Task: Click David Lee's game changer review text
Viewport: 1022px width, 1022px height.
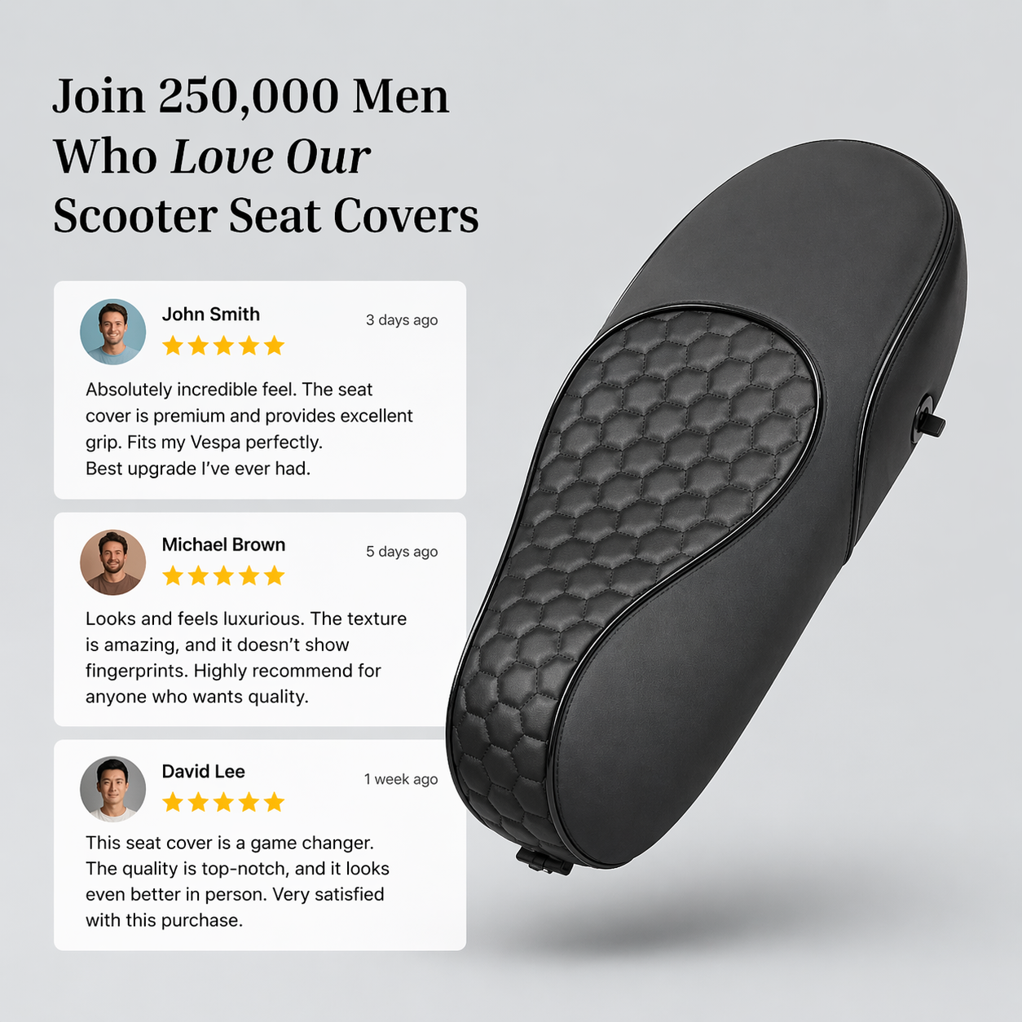Action: point(237,881)
